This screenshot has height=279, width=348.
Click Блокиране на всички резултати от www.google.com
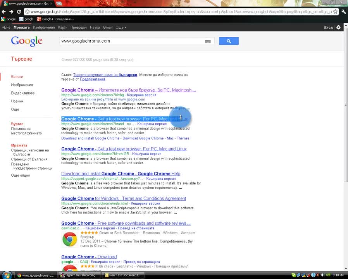(x=103, y=100)
